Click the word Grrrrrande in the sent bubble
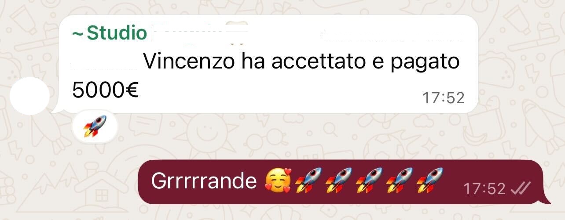The width and height of the screenshot is (565, 220). [204, 181]
